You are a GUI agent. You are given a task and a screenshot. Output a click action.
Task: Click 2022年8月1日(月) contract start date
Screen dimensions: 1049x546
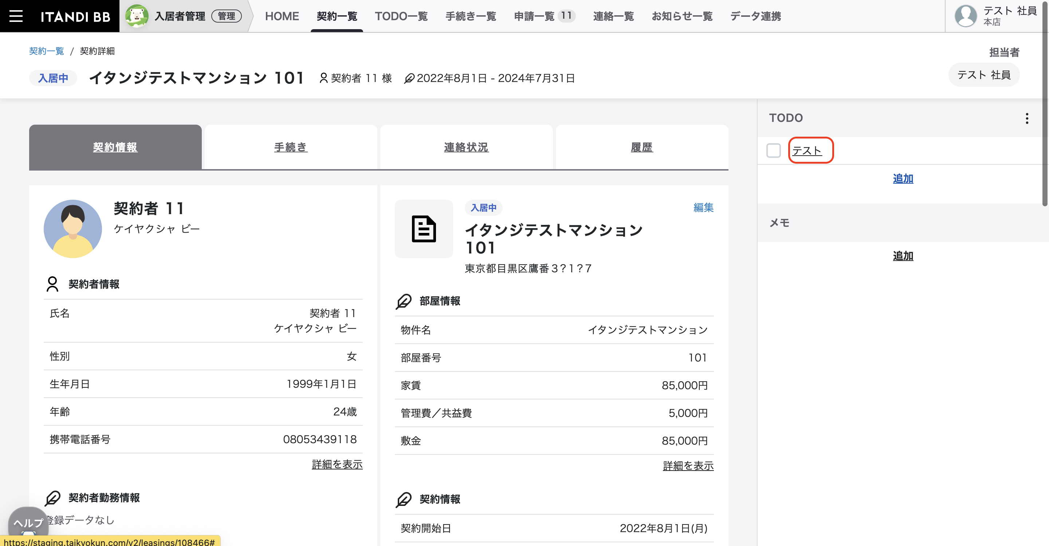click(663, 529)
